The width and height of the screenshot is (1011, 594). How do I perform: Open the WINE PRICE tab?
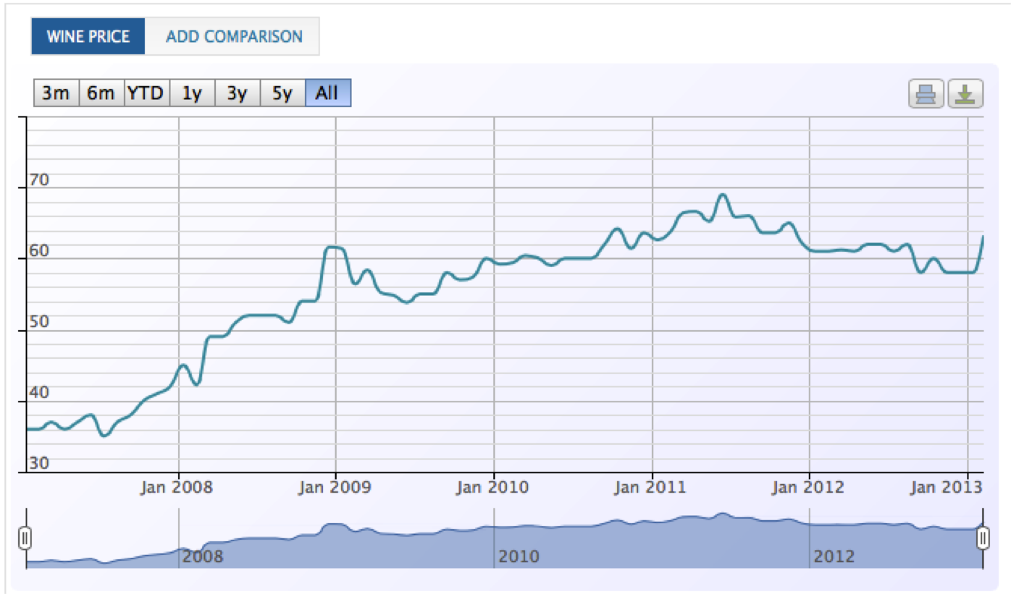point(88,36)
